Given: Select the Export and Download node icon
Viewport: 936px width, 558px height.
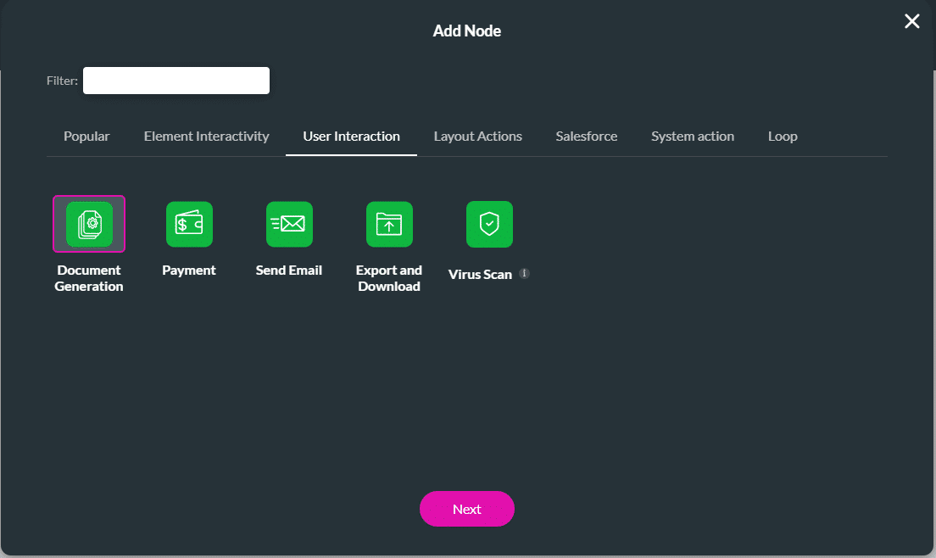Looking at the screenshot, I should (389, 224).
